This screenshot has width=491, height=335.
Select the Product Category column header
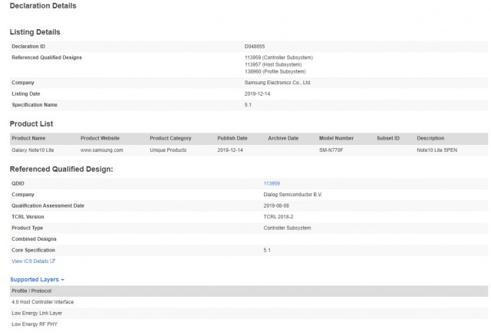pos(171,138)
